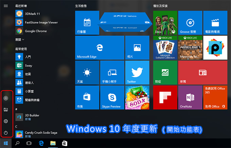Open the 相片 Photos tile
Image resolution: width=231 pixels, height=148 pixels.
tap(137, 48)
